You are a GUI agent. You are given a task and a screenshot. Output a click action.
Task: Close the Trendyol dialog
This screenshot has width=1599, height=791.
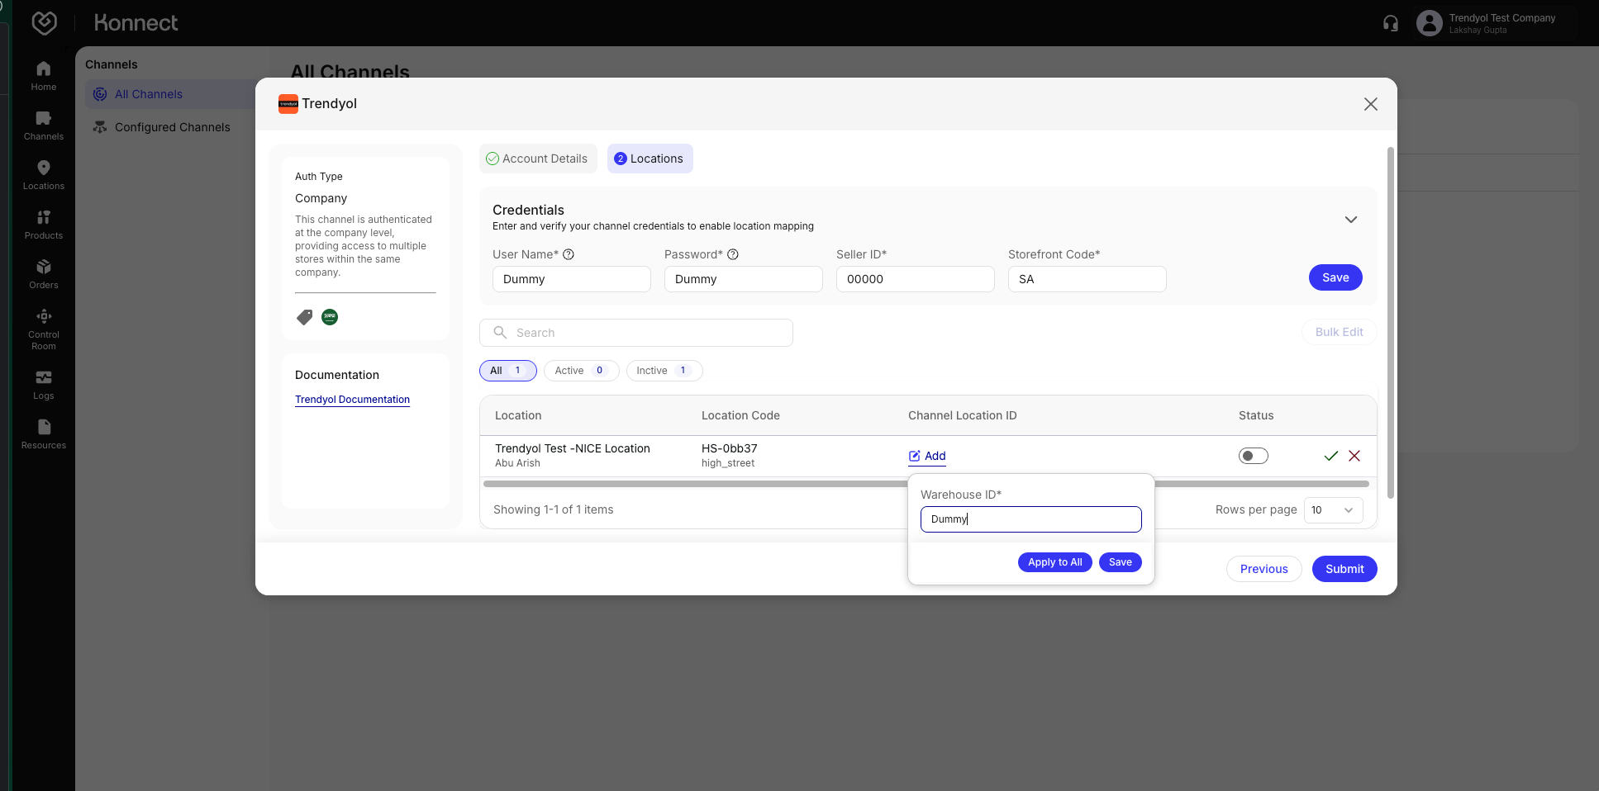(1371, 104)
